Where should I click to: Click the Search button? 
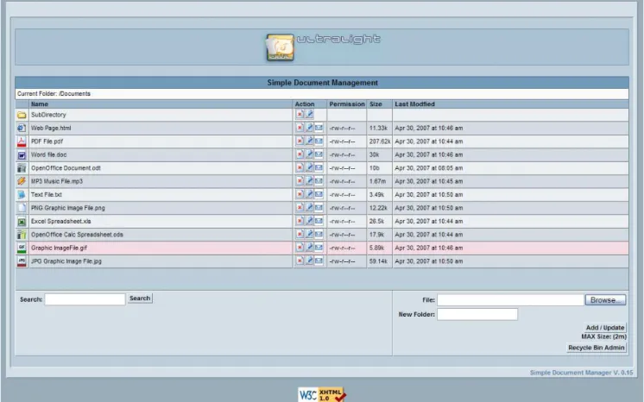140,298
